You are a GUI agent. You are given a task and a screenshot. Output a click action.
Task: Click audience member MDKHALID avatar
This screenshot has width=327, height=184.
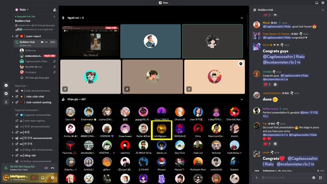pos(180,129)
